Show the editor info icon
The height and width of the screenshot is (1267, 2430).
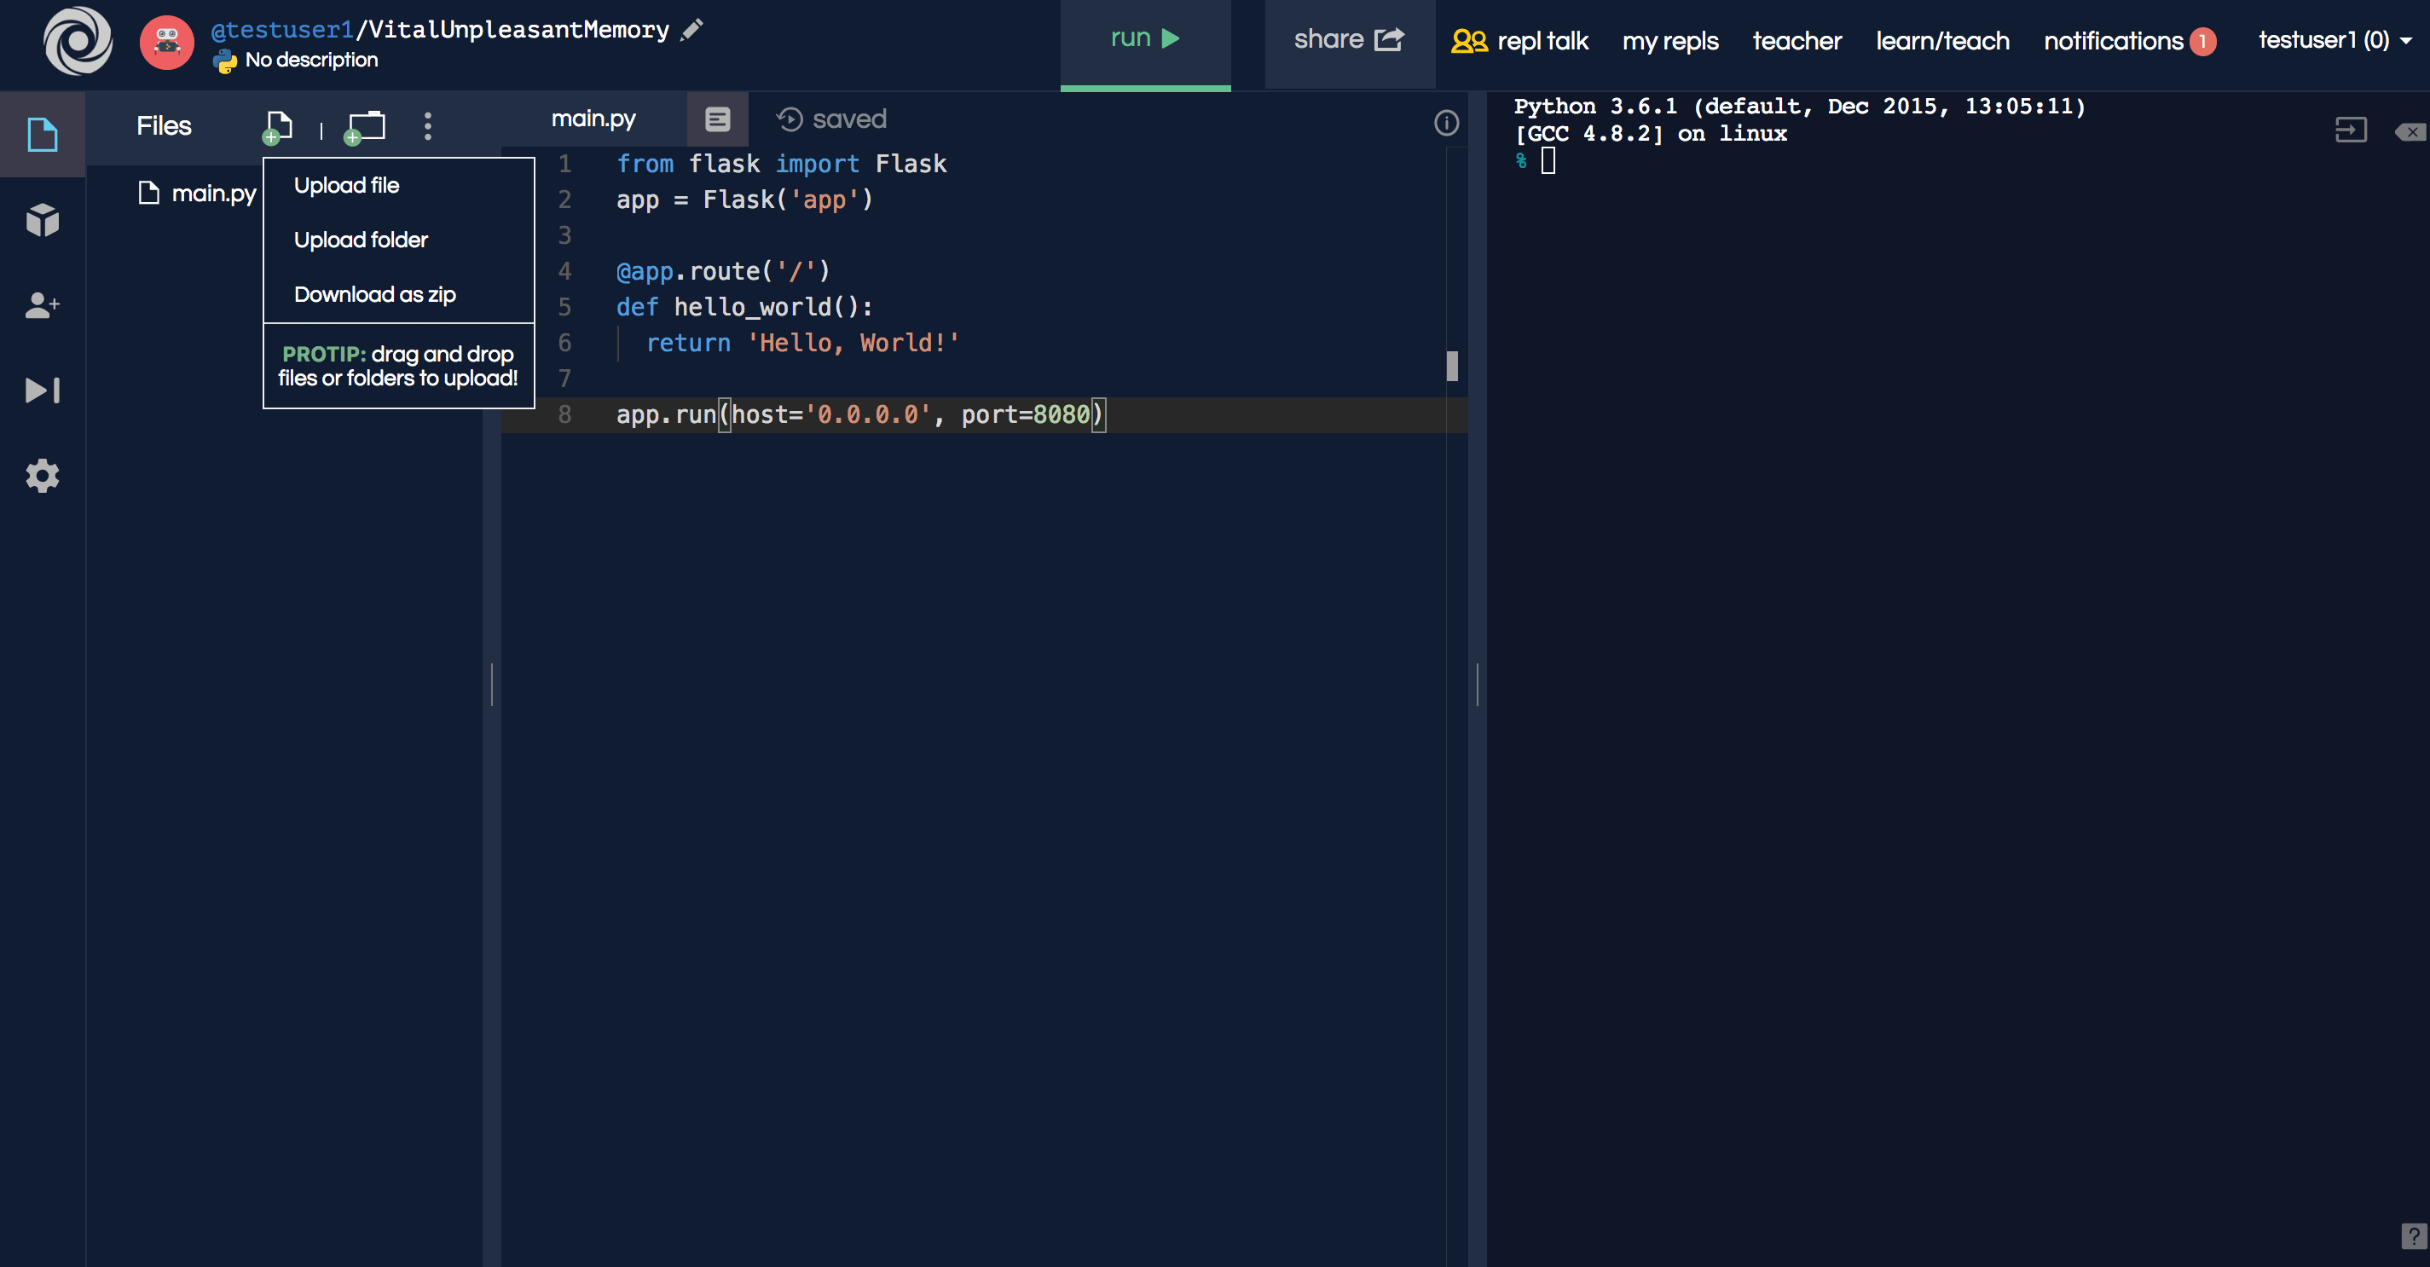[x=1446, y=123]
